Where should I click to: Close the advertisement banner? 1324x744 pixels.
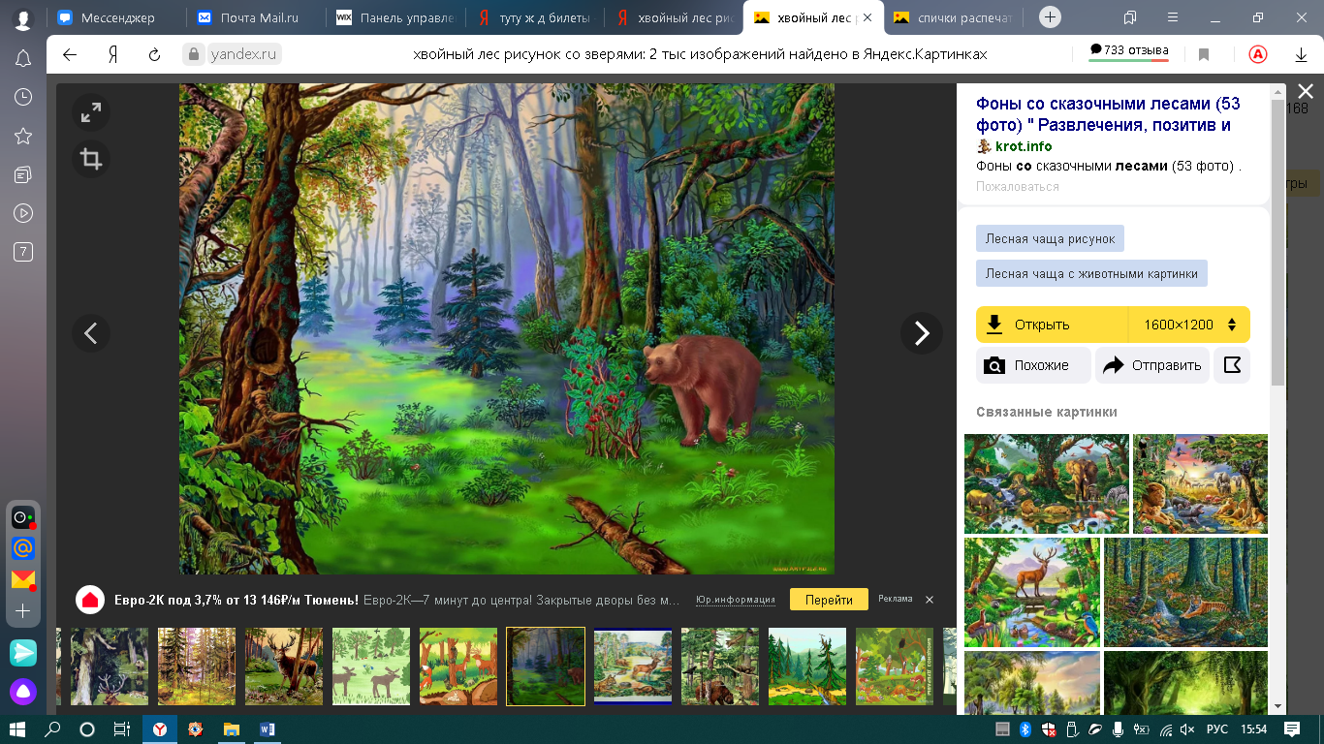point(929,600)
